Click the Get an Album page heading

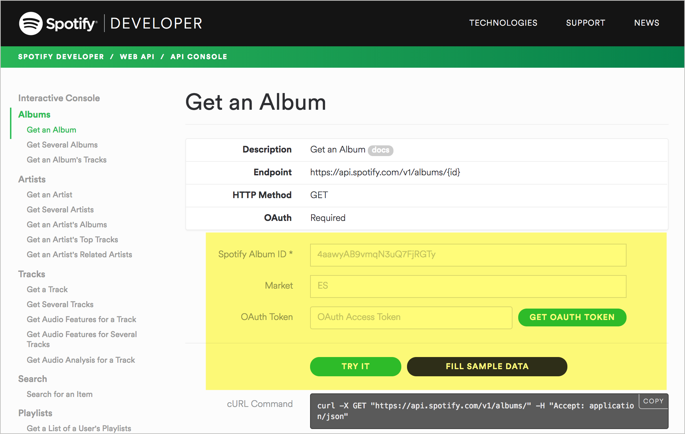point(256,103)
